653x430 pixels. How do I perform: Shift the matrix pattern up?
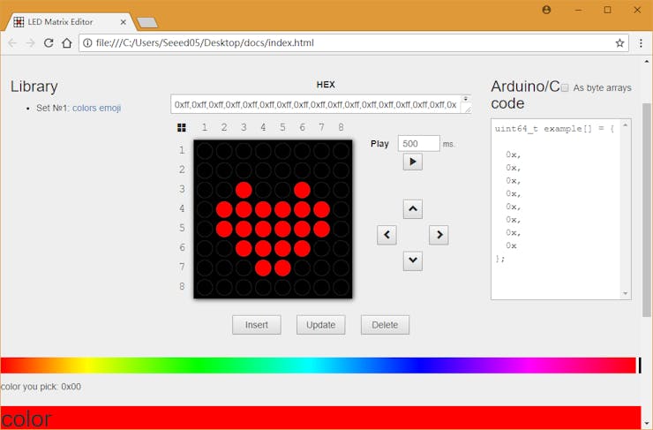pyautogui.click(x=412, y=209)
